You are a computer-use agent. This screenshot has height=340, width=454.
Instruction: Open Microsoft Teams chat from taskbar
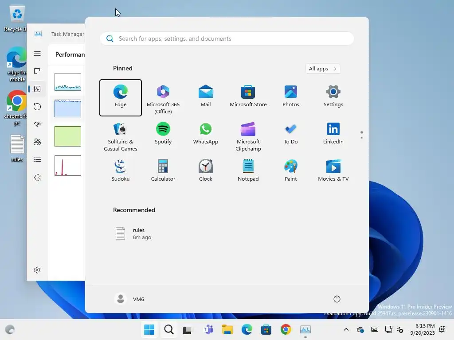pos(208,329)
